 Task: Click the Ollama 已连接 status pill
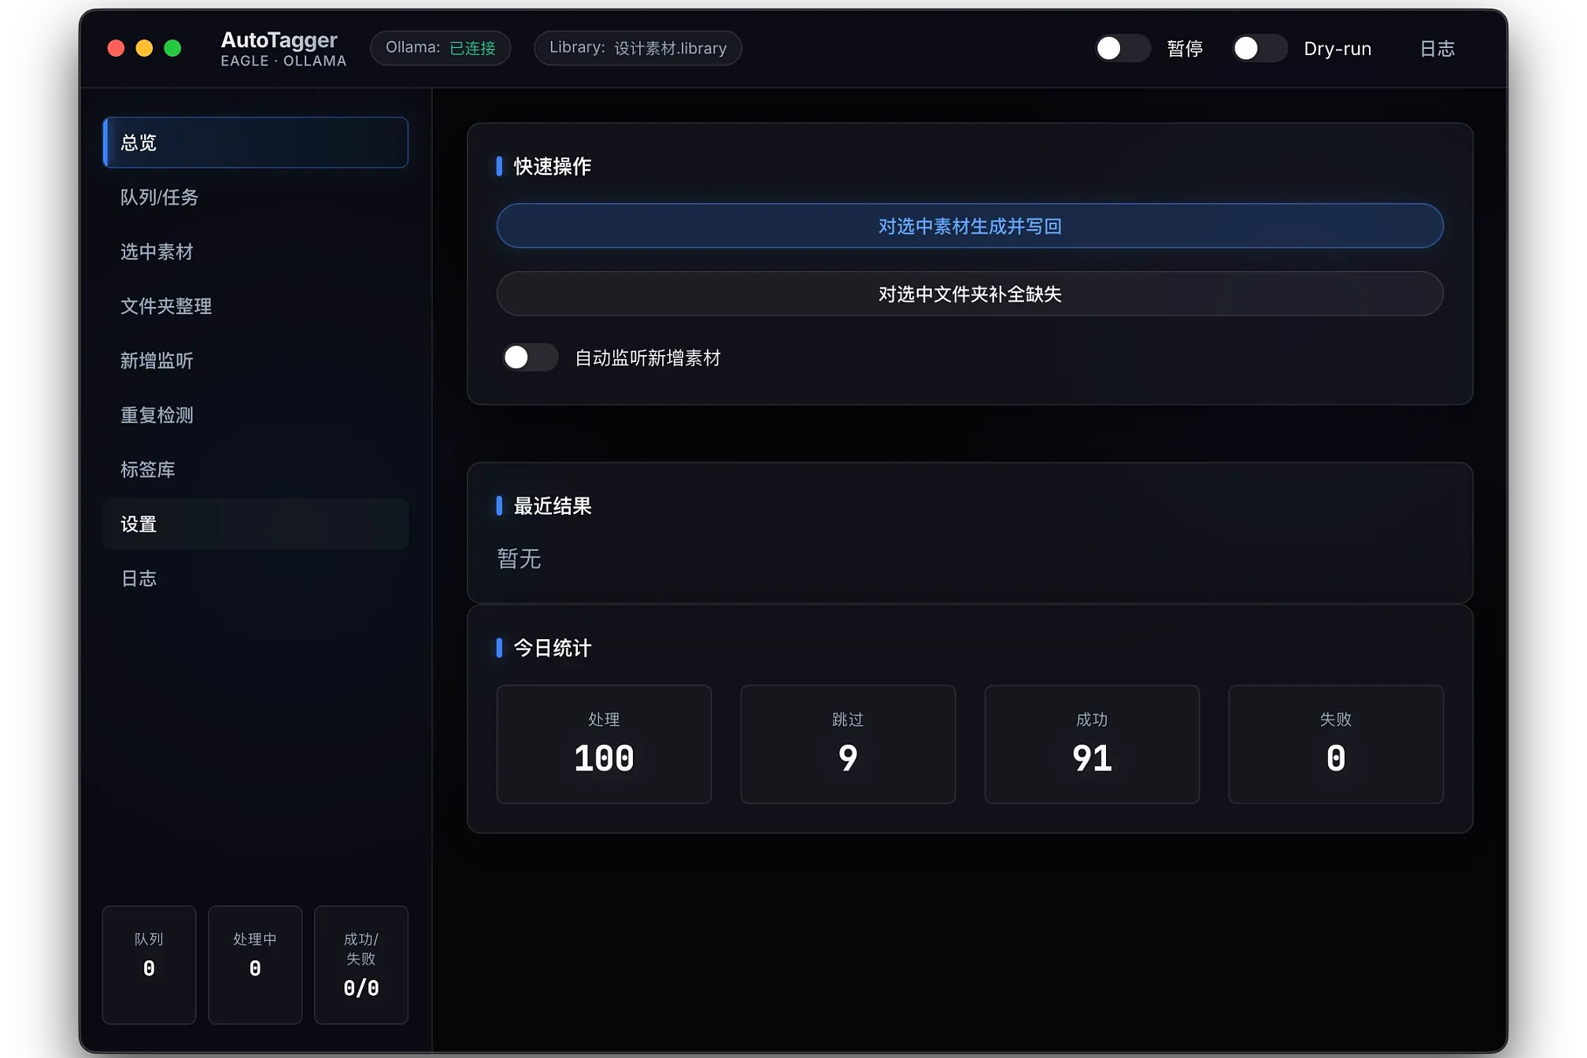pos(440,48)
